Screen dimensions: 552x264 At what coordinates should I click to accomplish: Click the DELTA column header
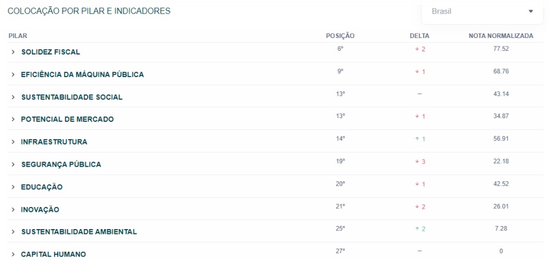click(x=420, y=36)
